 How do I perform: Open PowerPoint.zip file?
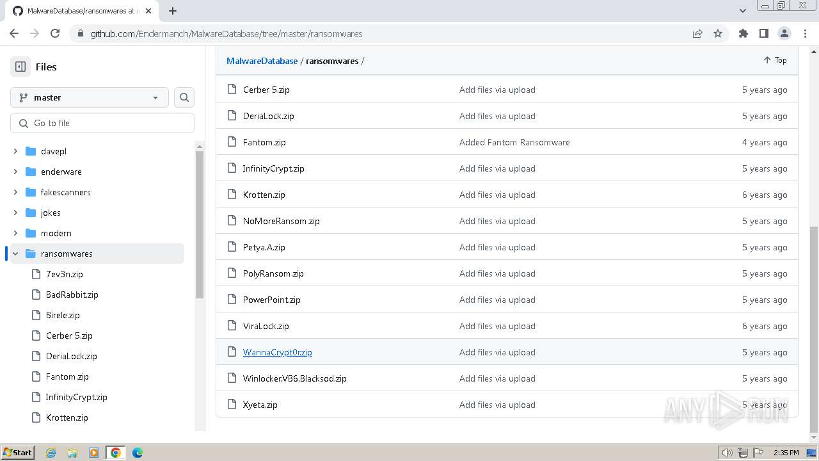pyautogui.click(x=271, y=300)
